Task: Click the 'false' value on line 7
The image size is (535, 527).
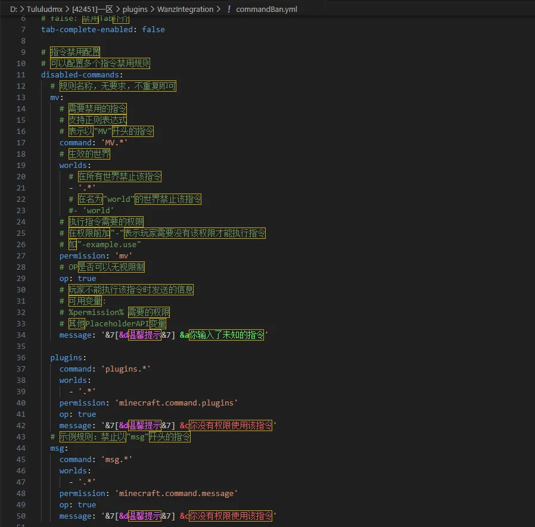Action: click(x=153, y=30)
